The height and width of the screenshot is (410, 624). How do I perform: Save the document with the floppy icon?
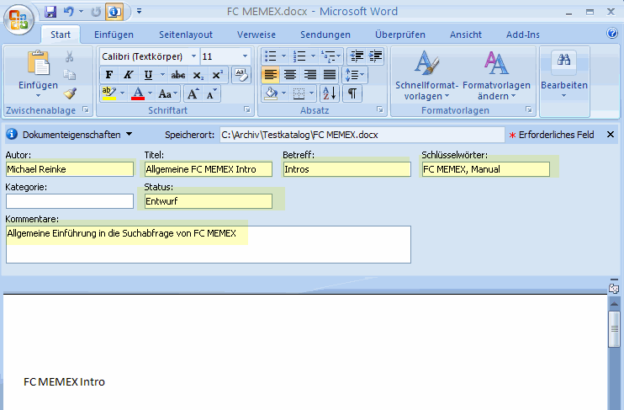(50, 12)
